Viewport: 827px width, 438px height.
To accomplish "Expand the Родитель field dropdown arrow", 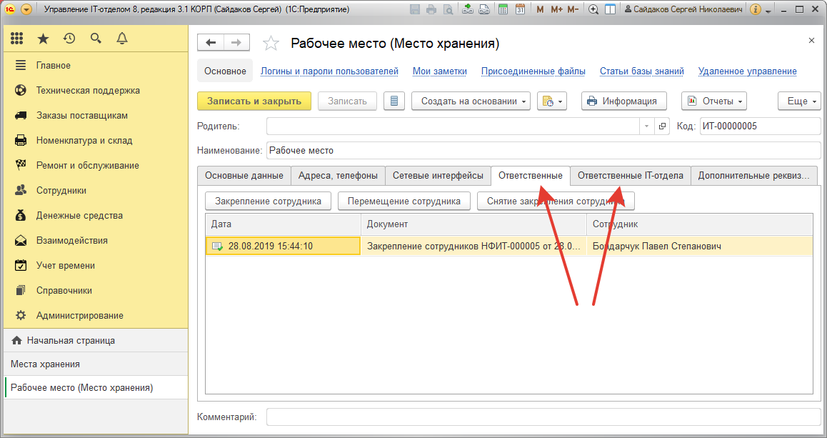I will click(x=646, y=126).
